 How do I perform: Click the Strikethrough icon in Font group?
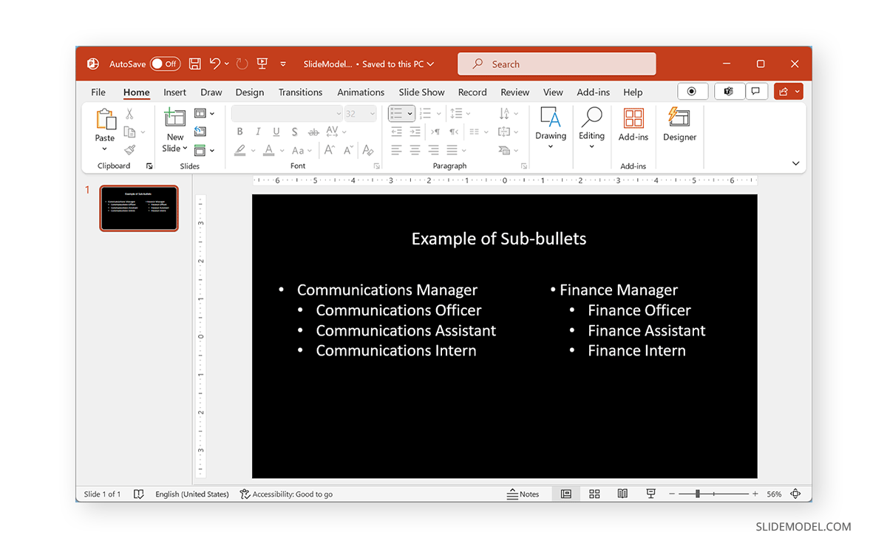click(313, 132)
